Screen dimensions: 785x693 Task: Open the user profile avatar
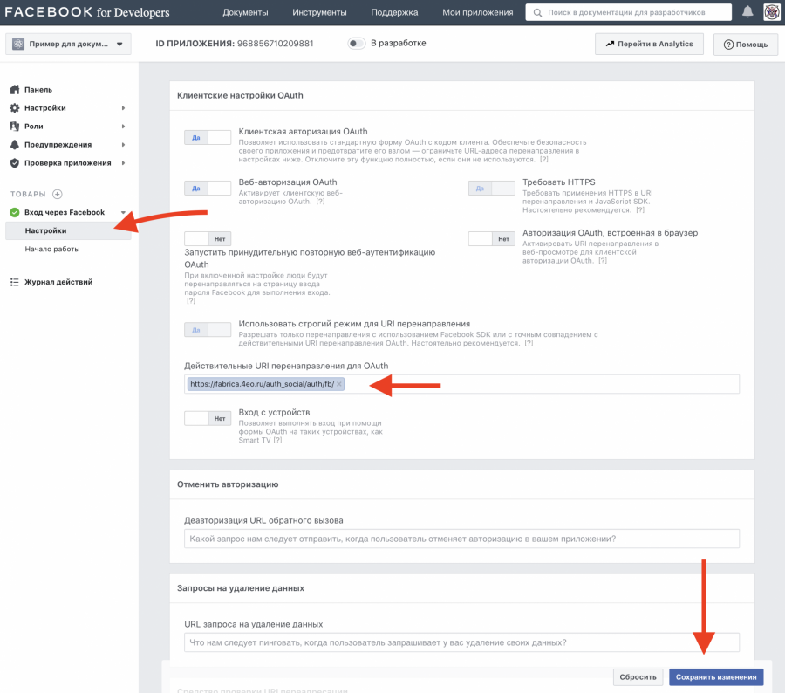pyautogui.click(x=772, y=12)
